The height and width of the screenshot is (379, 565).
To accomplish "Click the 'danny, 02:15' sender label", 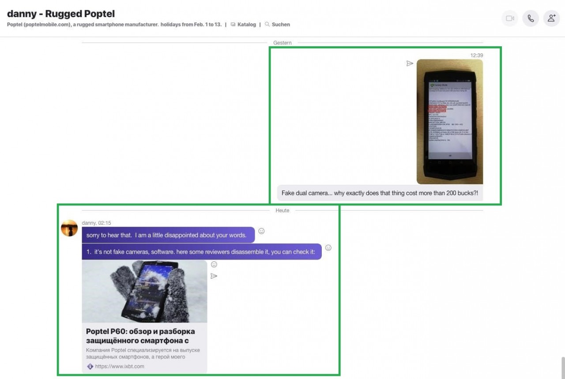I will click(x=97, y=223).
